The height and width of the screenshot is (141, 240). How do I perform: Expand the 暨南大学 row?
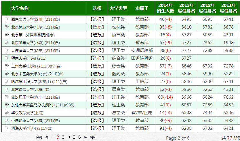click(x=6, y=58)
